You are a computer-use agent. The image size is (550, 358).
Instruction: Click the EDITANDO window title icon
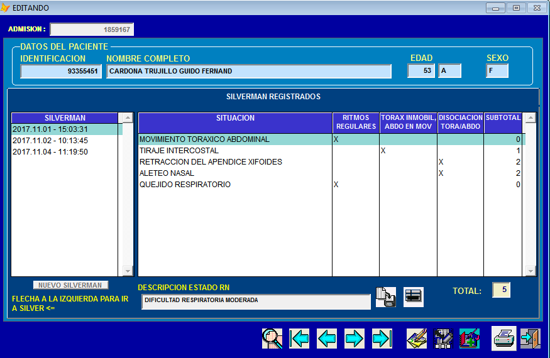pyautogui.click(x=5, y=8)
